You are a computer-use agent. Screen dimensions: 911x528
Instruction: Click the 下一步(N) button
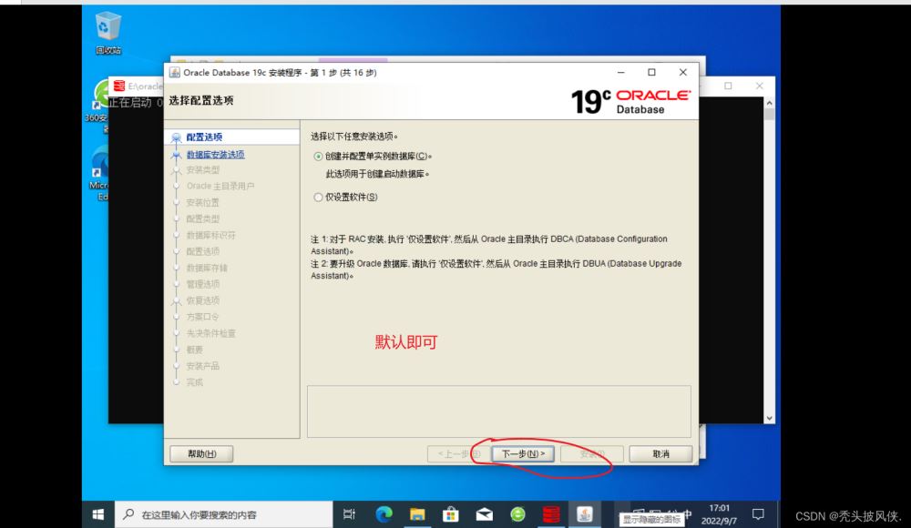coord(523,453)
